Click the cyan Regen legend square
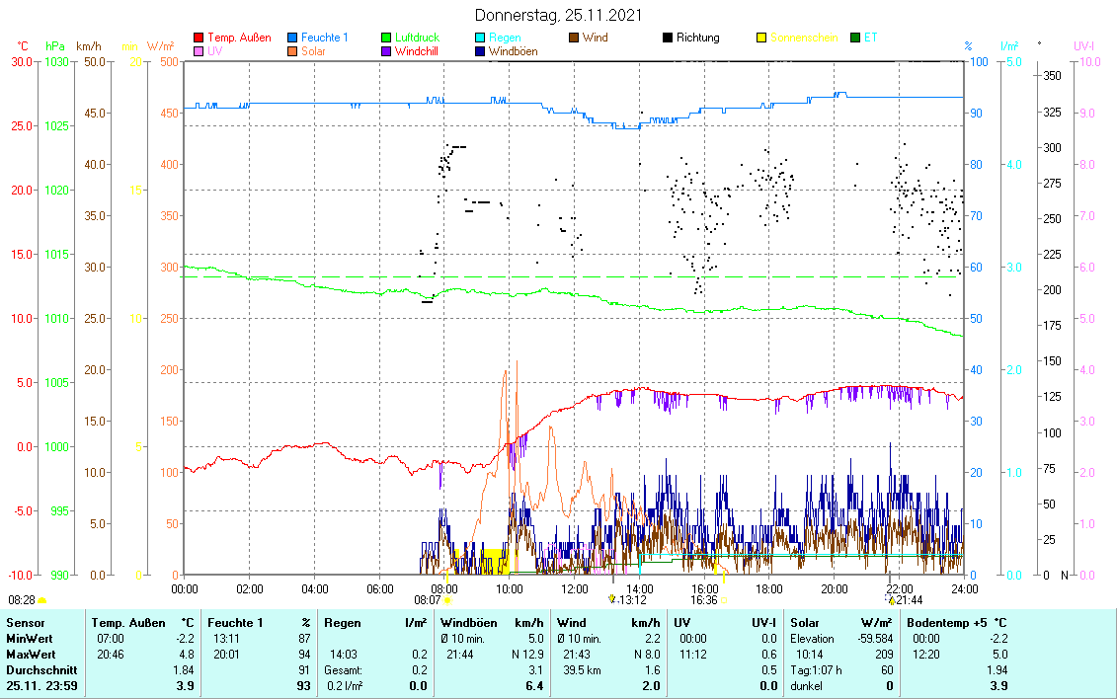 481,38
